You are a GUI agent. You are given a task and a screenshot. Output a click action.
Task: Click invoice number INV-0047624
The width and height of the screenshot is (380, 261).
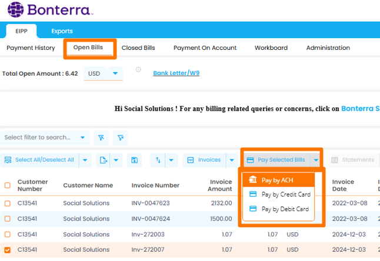[151, 219]
